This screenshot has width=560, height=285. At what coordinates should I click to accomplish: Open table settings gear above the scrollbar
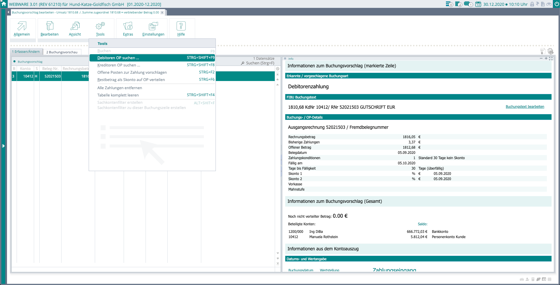(x=278, y=69)
